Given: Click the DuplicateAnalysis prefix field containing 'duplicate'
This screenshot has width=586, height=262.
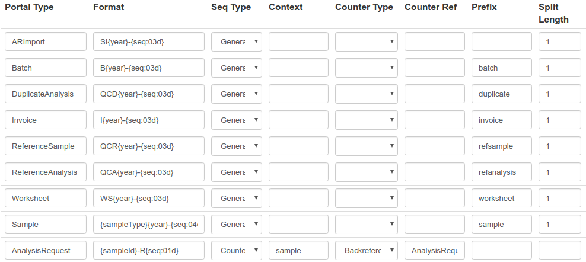Looking at the screenshot, I should (501, 94).
